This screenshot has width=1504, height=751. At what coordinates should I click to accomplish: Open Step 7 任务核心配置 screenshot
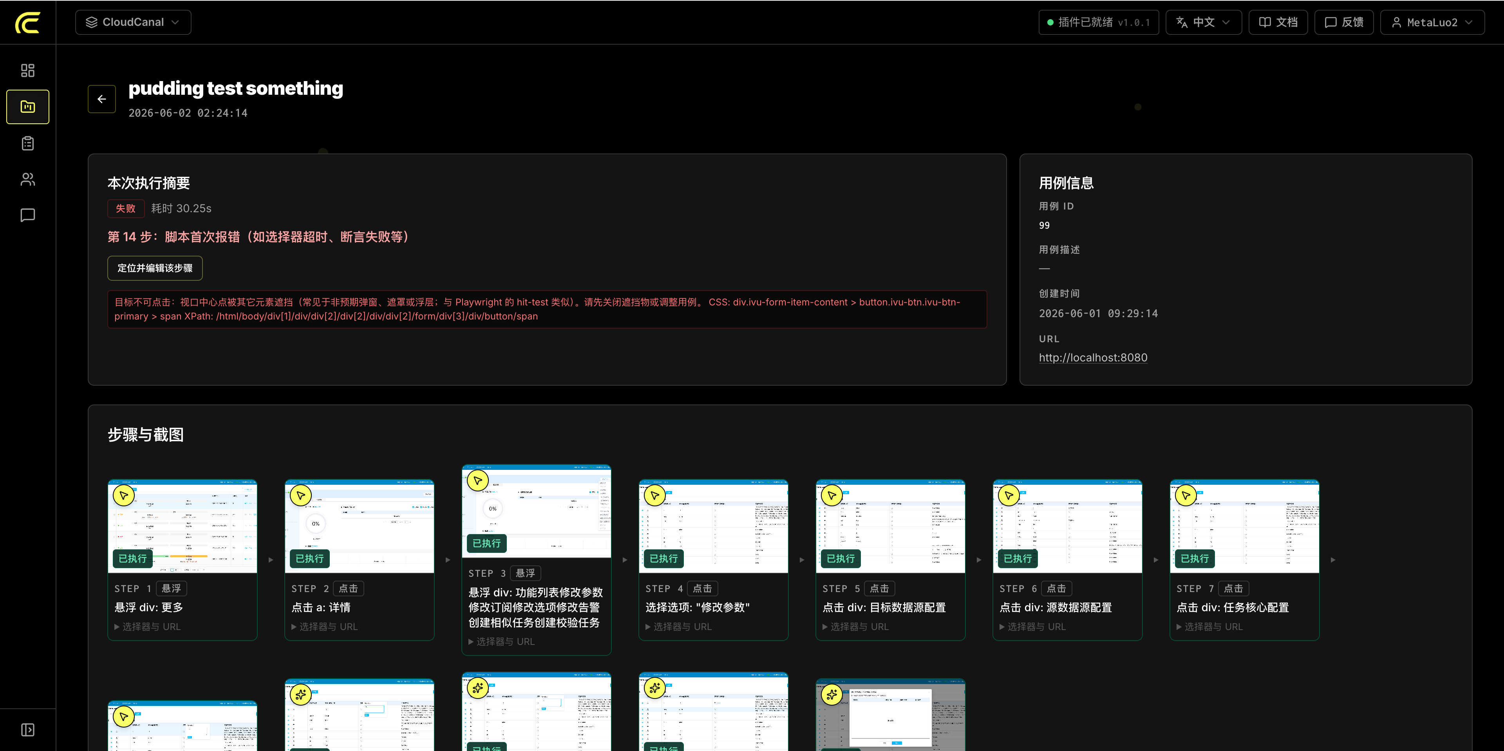[x=1244, y=526]
